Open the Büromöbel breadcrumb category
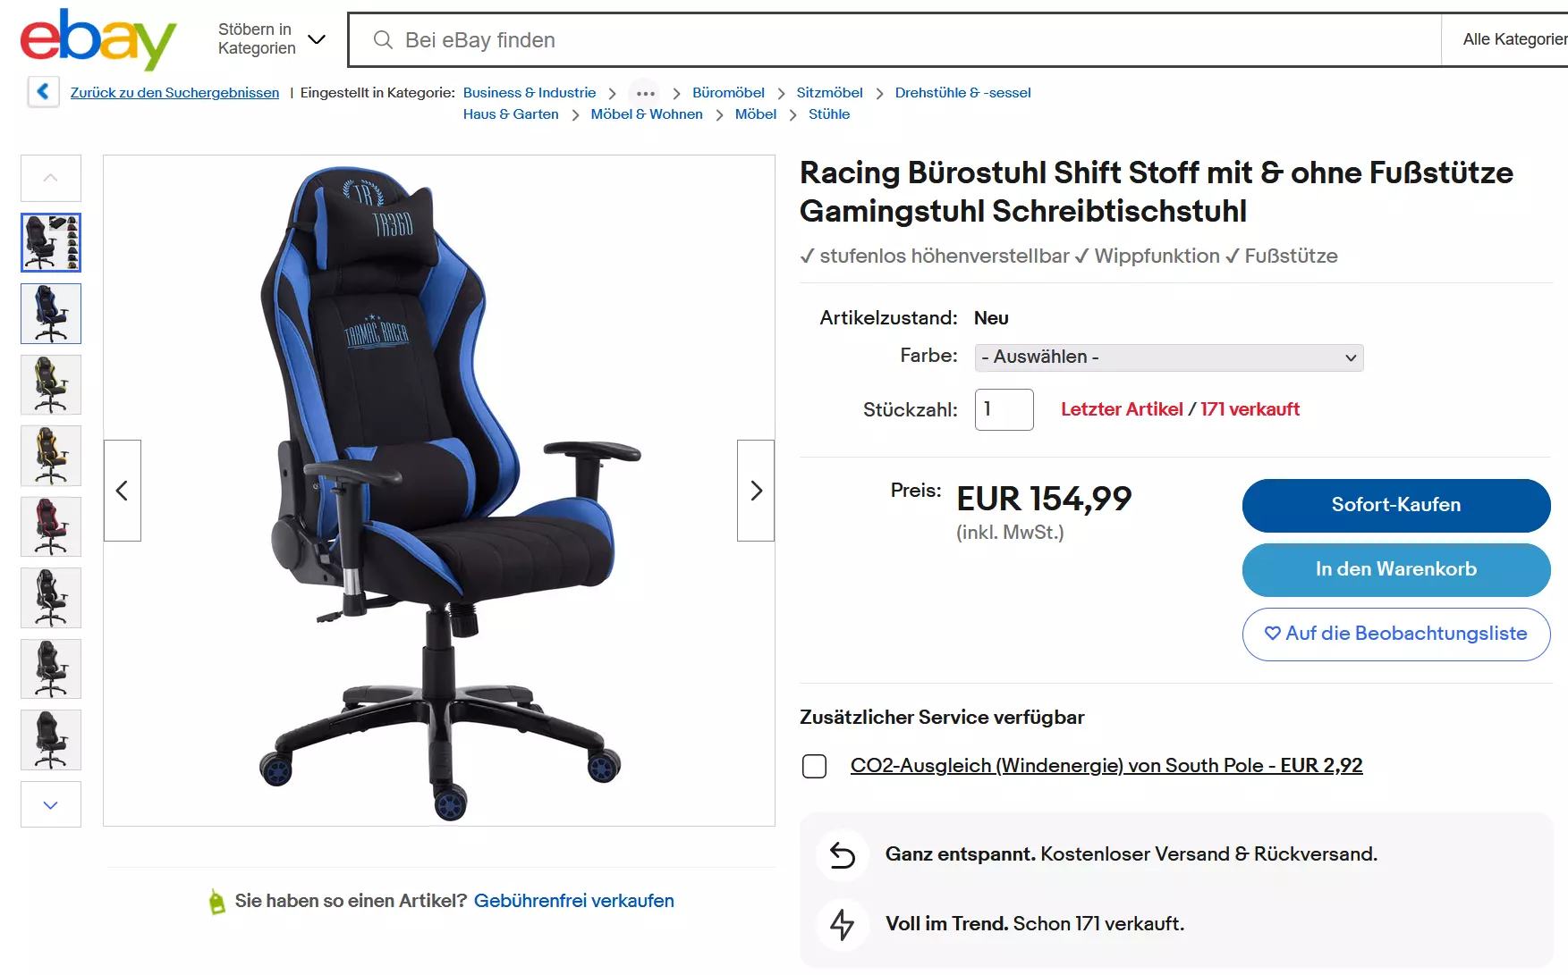 click(x=728, y=93)
